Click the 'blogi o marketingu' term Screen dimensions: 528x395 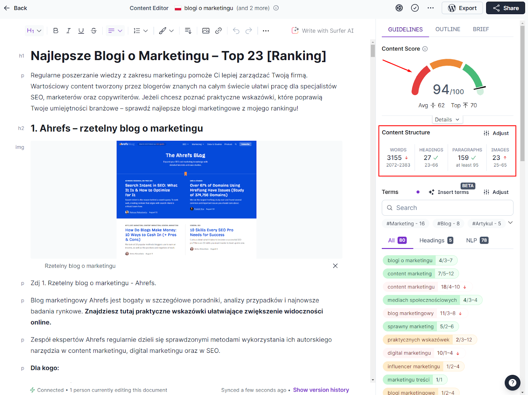(420, 260)
